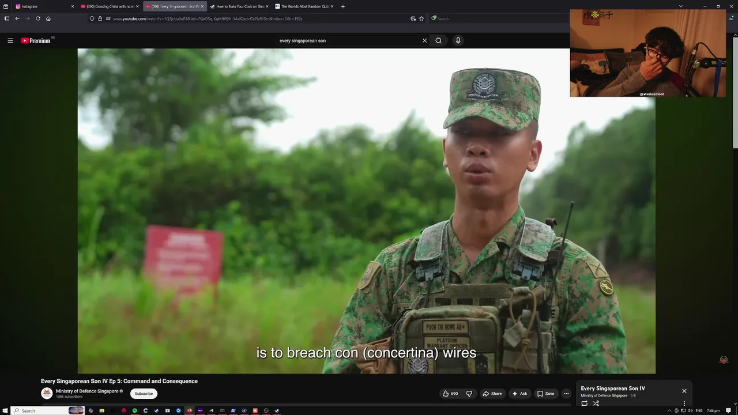The image size is (738, 415).
Task: Open the Every Singaporean Son IV playlist title
Action: (x=613, y=388)
